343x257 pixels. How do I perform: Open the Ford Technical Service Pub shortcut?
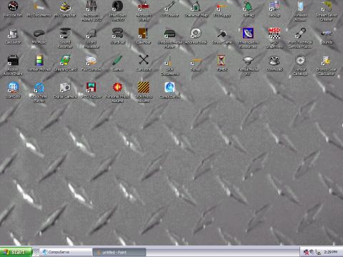pyautogui.click(x=300, y=34)
